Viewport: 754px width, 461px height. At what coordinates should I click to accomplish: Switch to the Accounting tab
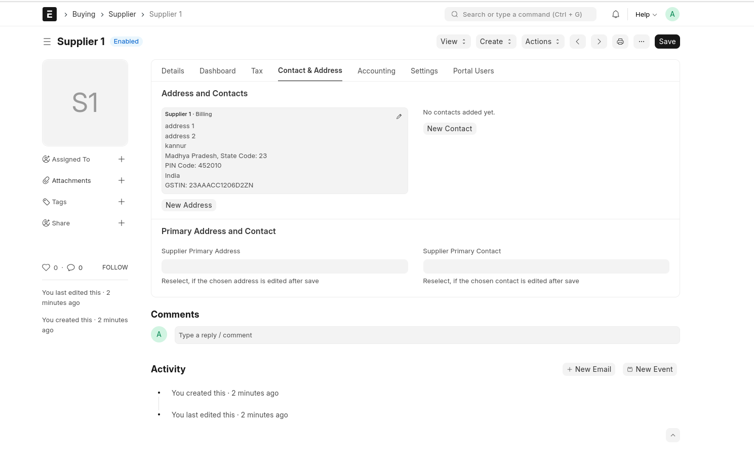376,71
